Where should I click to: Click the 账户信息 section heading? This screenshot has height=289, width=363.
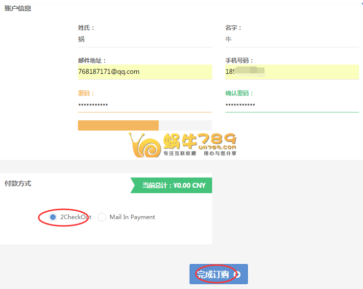(x=18, y=8)
